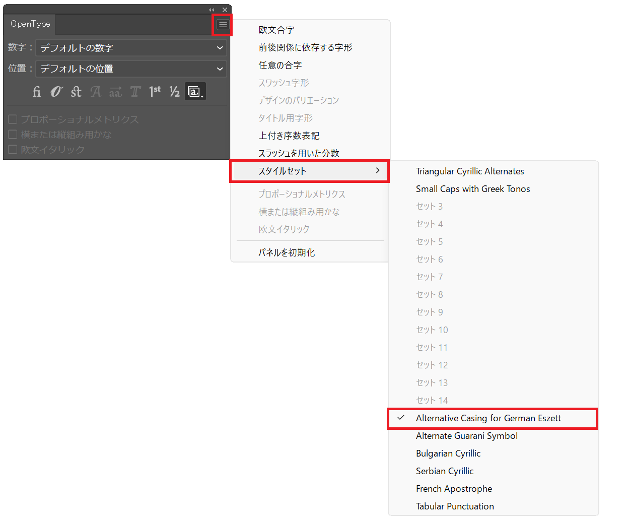The image size is (630, 519).
Task: Check the 欧文イタリック checkbox in panel
Action: point(13,150)
